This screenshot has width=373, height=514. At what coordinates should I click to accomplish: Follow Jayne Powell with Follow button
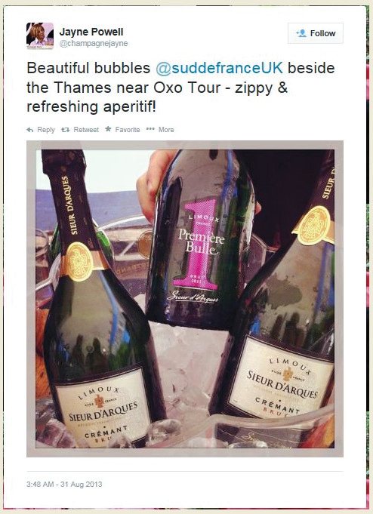click(316, 33)
